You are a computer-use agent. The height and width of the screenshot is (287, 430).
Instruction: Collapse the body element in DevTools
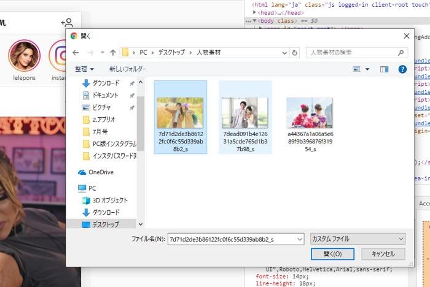[x=254, y=20]
